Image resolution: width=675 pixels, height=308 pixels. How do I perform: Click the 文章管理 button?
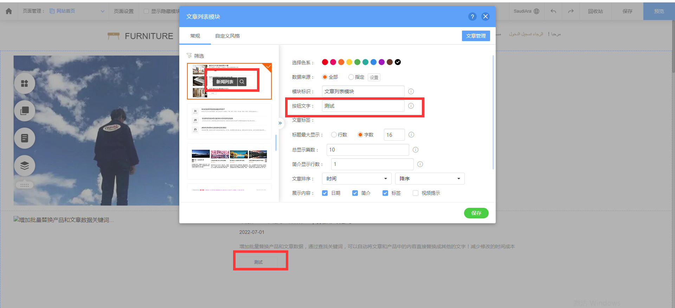476,36
